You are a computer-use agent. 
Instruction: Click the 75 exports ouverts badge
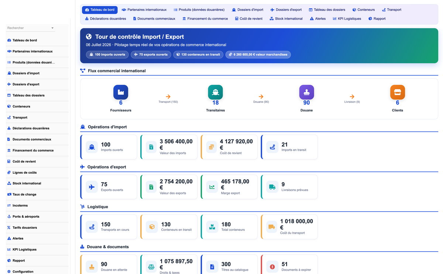[x=151, y=55]
